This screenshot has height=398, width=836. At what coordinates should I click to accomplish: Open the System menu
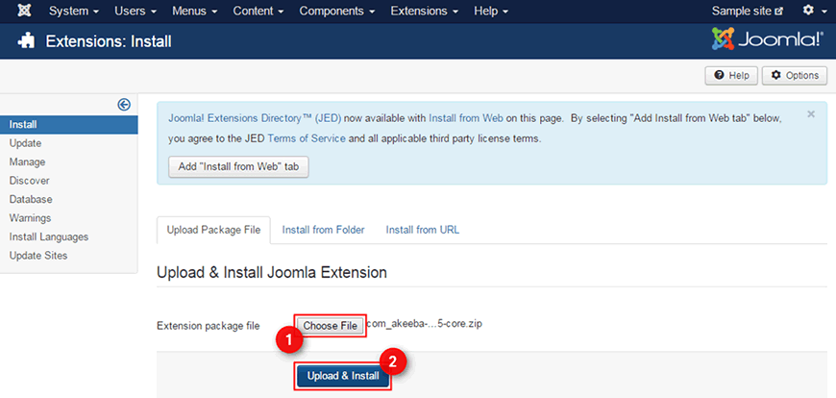[x=74, y=12]
